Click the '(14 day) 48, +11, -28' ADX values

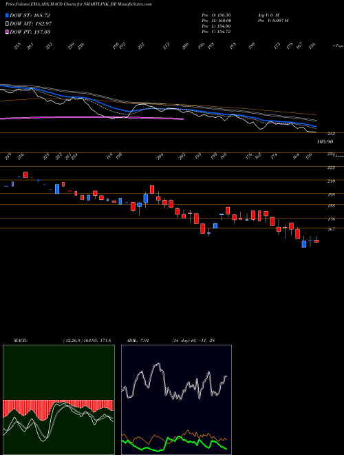point(193,341)
